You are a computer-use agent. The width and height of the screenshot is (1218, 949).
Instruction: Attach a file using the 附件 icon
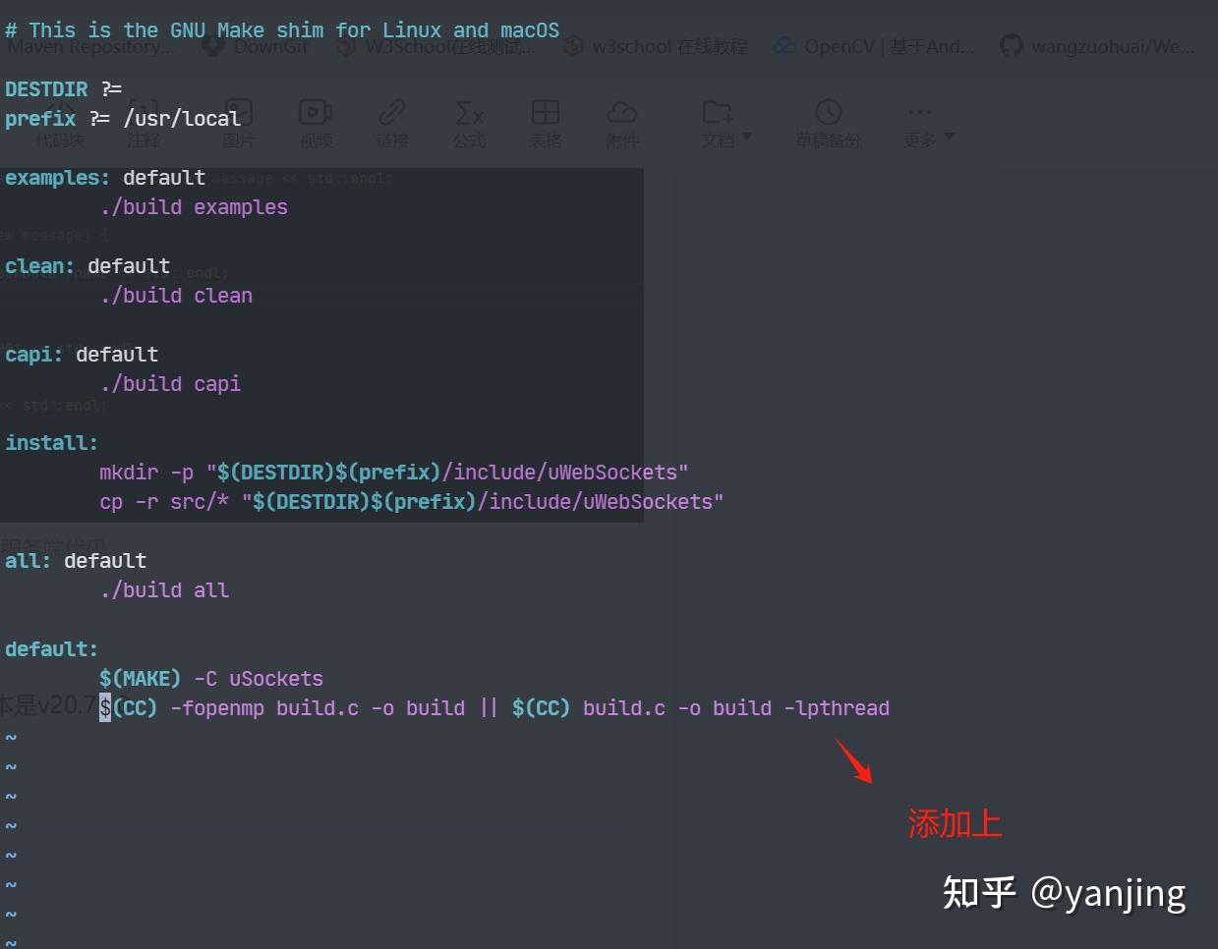point(623,113)
